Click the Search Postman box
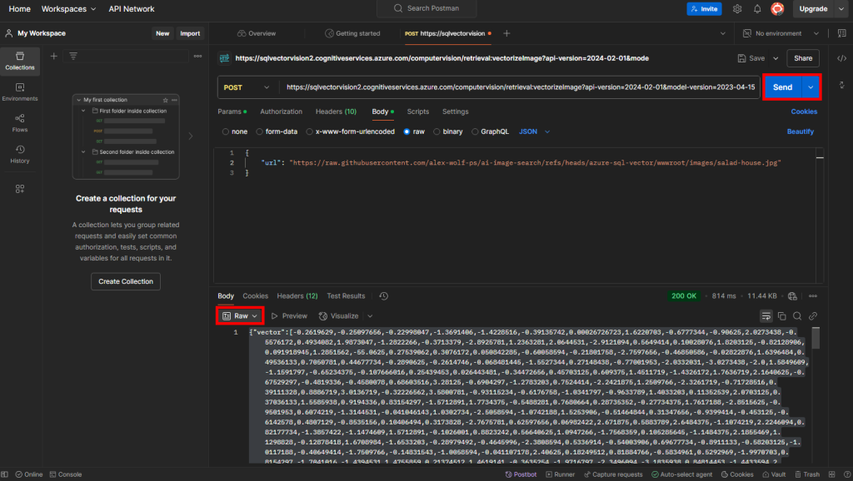This screenshot has width=853, height=481. [x=426, y=8]
